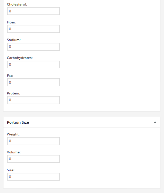Focus the Cholesterol input field

pyautogui.click(x=33, y=11)
